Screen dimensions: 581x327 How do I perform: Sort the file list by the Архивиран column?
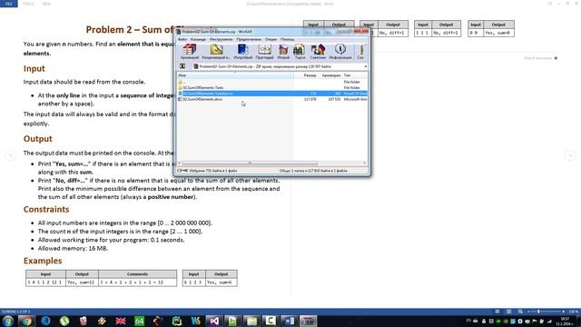(x=330, y=75)
